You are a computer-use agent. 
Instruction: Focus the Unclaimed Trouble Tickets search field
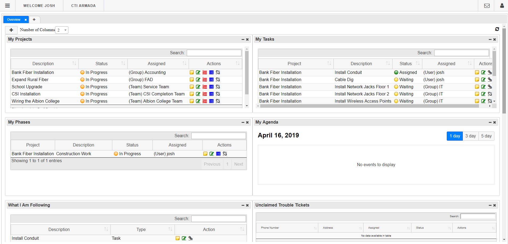tap(478, 216)
